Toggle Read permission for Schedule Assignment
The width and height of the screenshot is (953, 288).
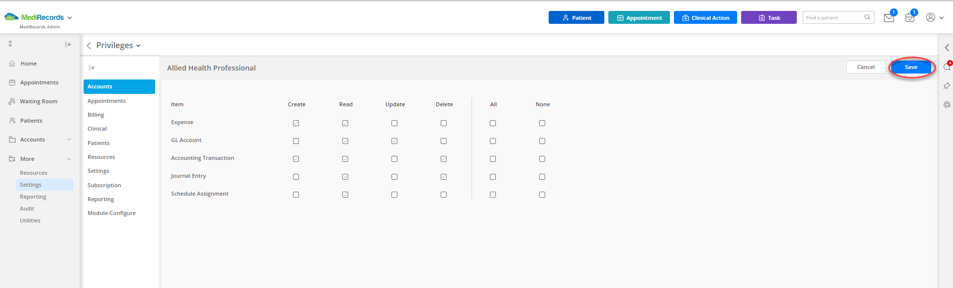345,195
